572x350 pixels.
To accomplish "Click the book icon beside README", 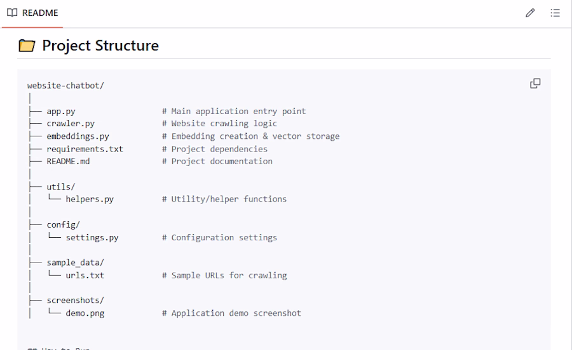I will point(12,13).
